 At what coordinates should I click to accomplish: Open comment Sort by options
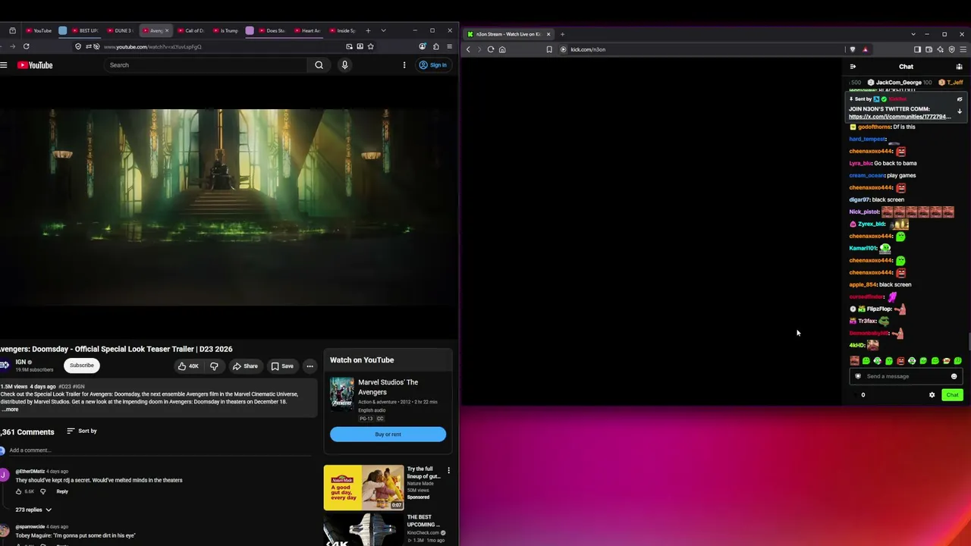82,431
